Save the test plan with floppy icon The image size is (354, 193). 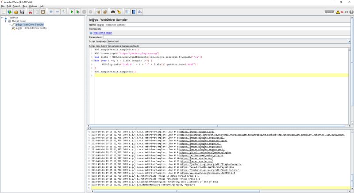click(22, 12)
